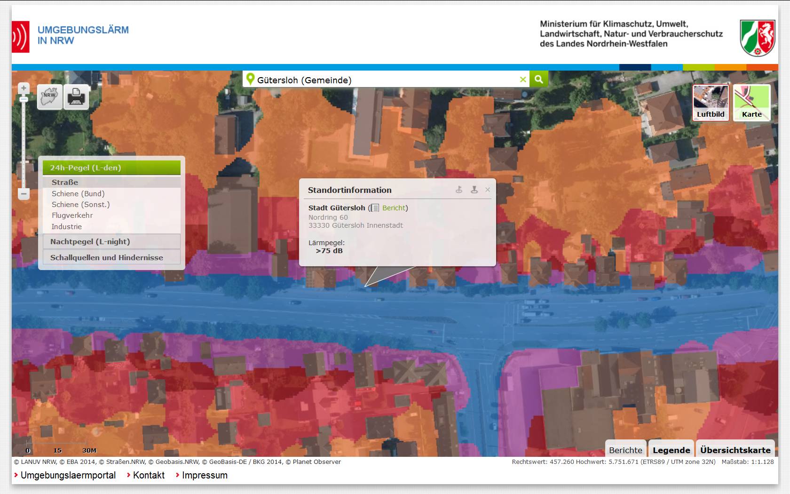Expand the Nachtpegel (L-night) section
Image resolution: width=790 pixels, height=494 pixels.
tap(111, 241)
